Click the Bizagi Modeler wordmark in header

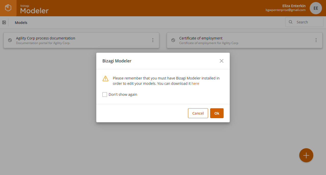tap(34, 9)
